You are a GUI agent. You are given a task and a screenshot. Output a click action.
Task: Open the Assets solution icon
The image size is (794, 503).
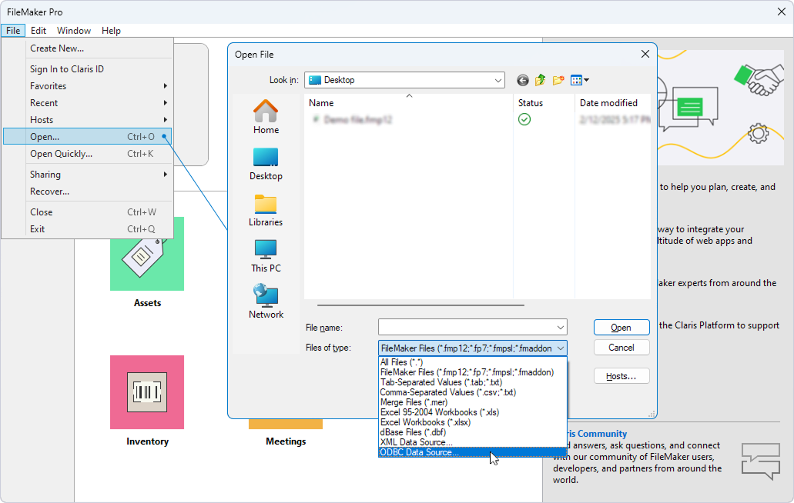[146, 254]
